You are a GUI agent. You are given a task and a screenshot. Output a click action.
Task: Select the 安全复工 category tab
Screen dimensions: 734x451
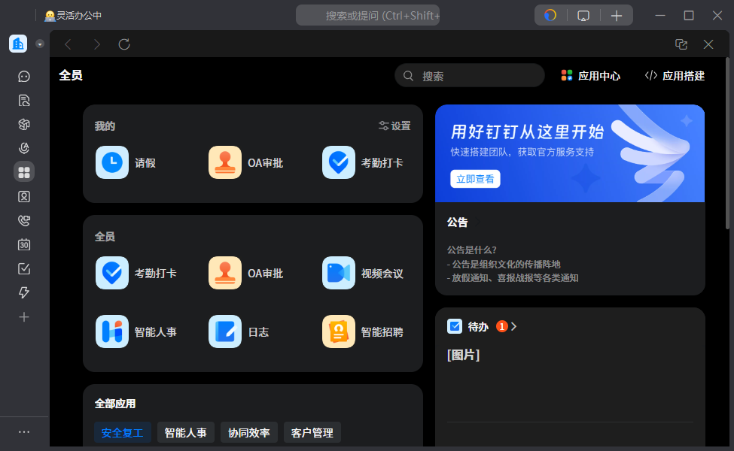click(123, 433)
